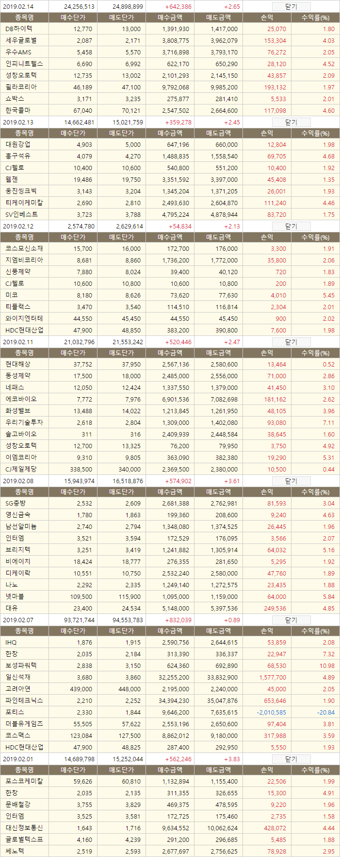Screen dimensions: 340x857
Task: Click the 대유 stock name
Action: [x=12, y=609]
